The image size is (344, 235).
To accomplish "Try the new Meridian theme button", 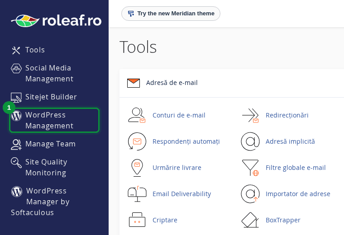I will (x=171, y=14).
